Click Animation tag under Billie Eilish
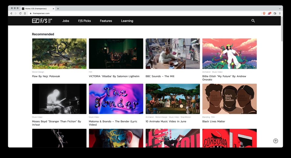 (x=206, y=72)
